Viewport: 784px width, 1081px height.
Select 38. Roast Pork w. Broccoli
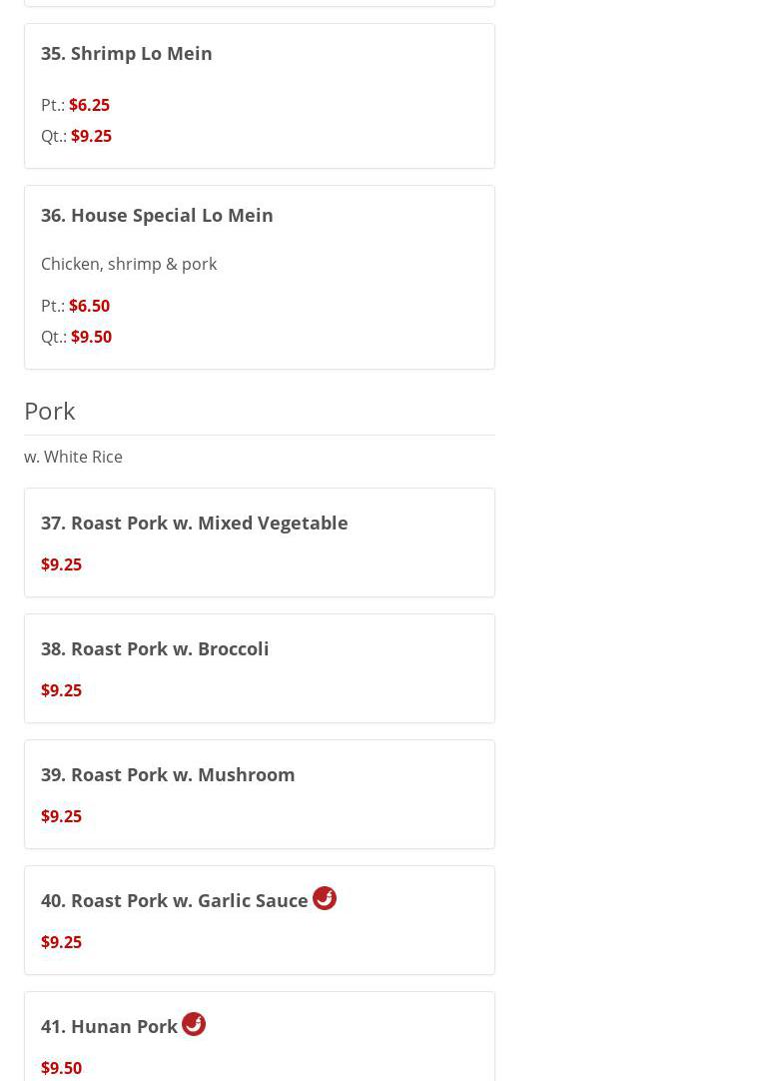(155, 648)
